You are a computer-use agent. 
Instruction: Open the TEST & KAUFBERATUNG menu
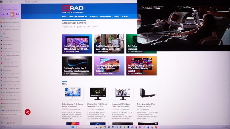[78, 16]
